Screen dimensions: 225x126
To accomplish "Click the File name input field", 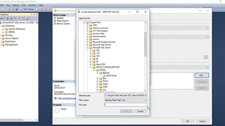I will pyautogui.click(x=126, y=105).
